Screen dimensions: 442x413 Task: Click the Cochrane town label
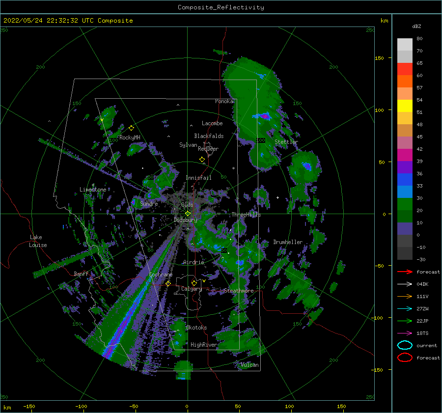click(x=161, y=275)
